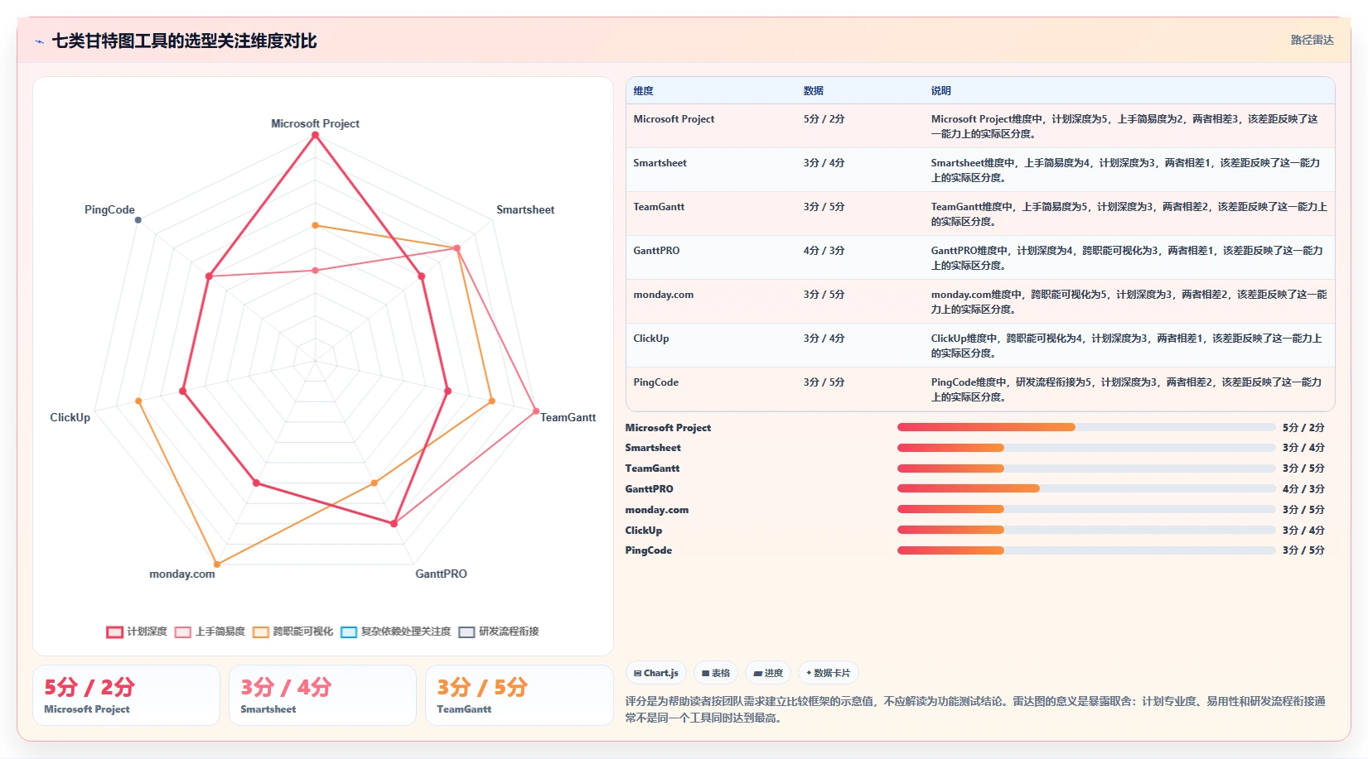
Task: Click the orange data point at monday.com vertex
Action: point(217,564)
